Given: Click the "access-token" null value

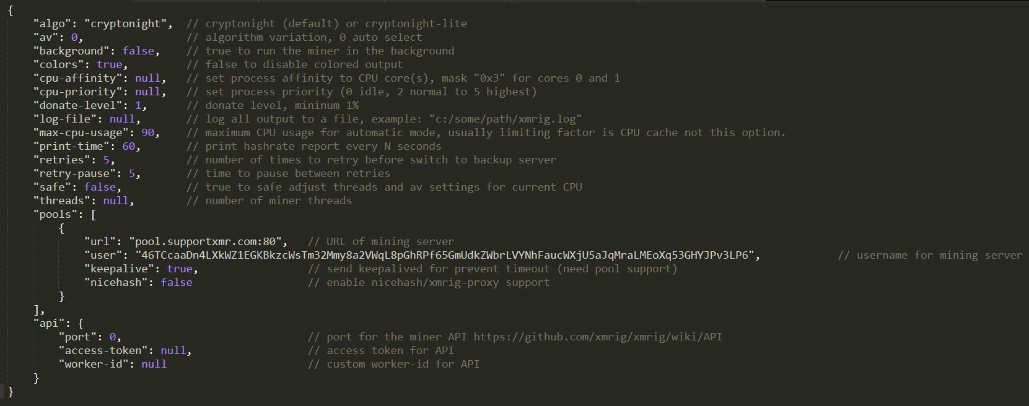Looking at the screenshot, I should (173, 350).
